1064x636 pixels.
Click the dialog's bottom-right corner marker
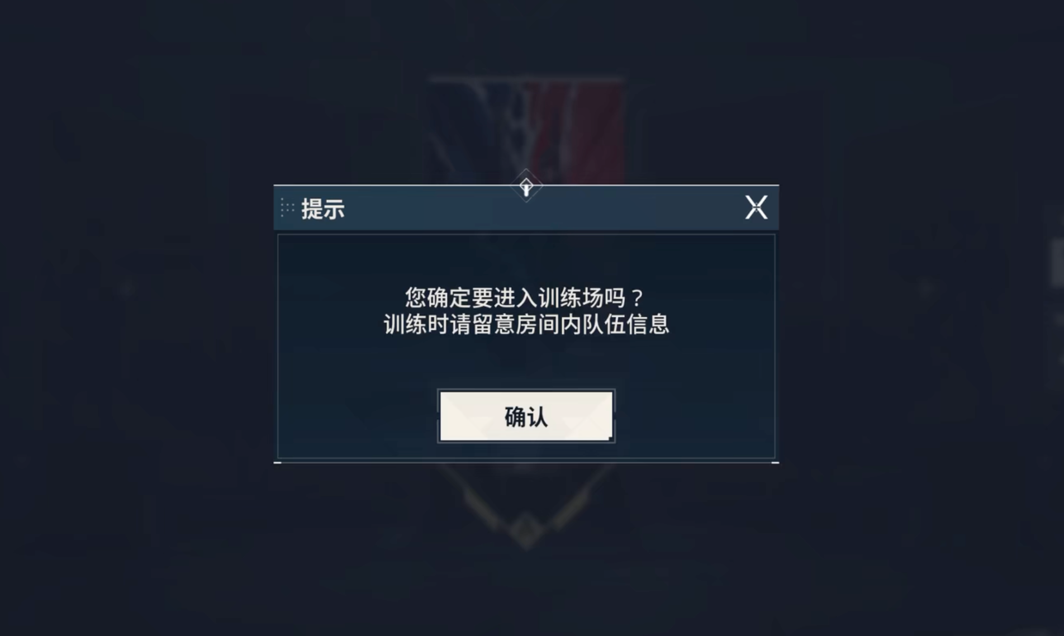775,463
